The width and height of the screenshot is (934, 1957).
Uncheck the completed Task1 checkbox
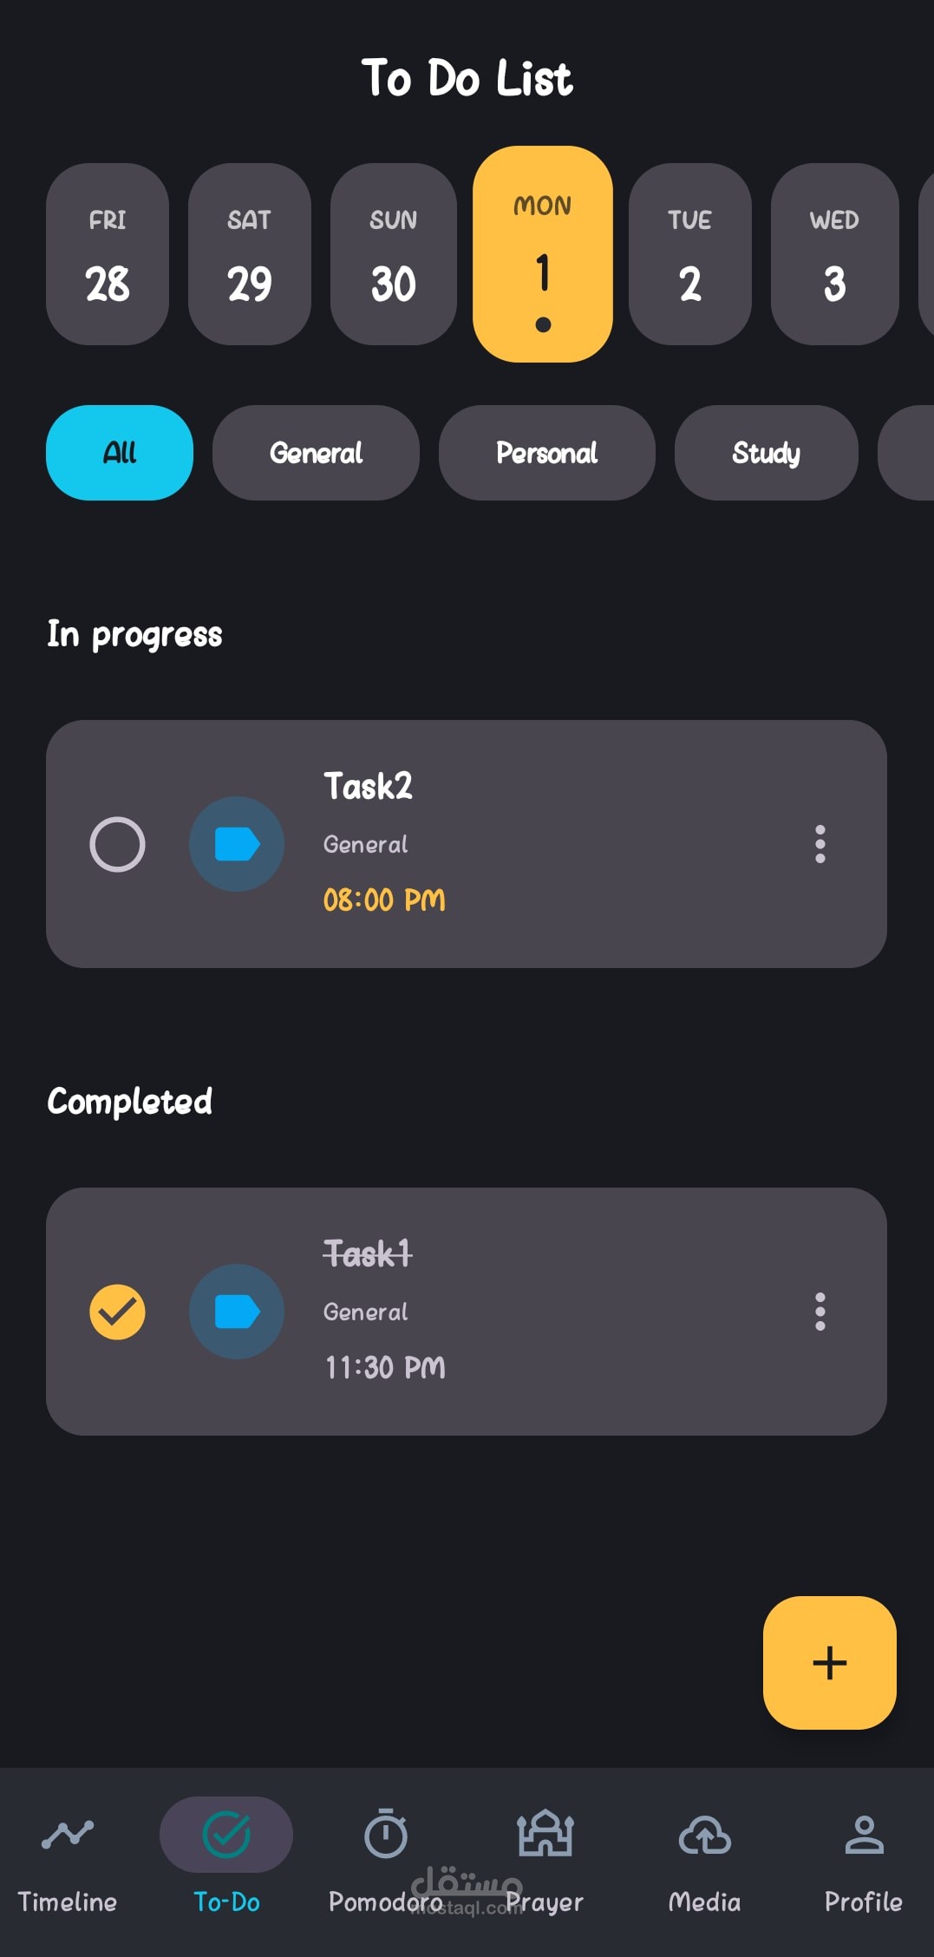point(117,1312)
